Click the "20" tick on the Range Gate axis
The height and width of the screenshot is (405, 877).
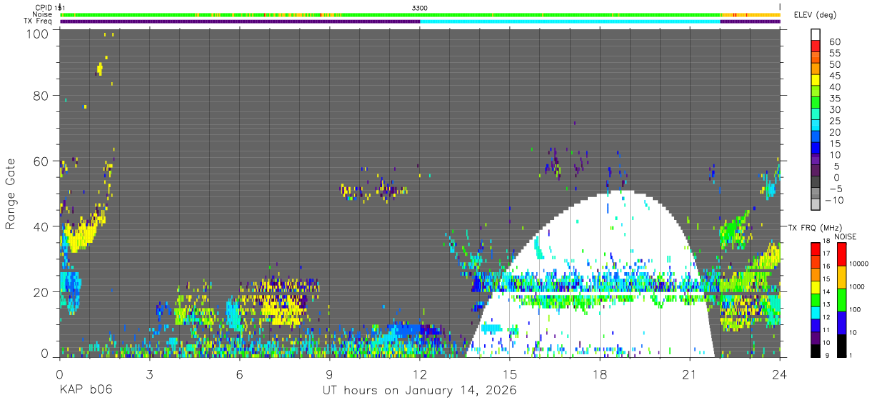tap(41, 292)
